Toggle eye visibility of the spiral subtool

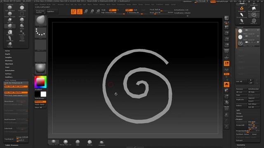click(x=258, y=42)
